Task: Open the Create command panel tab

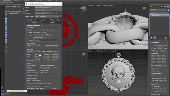Action: 151,6
